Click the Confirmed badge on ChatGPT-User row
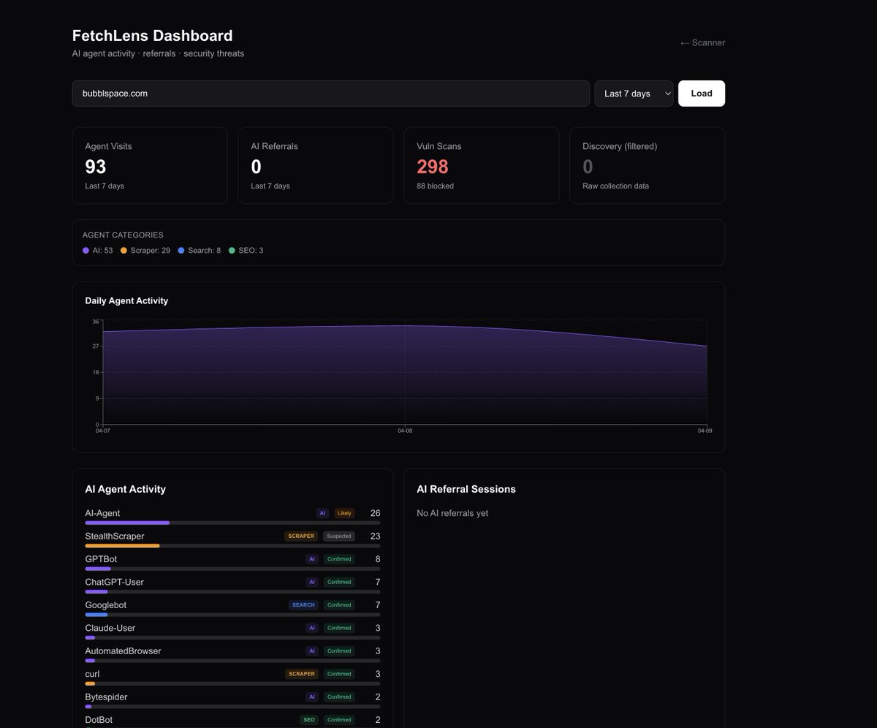Image resolution: width=877 pixels, height=728 pixels. (x=339, y=582)
